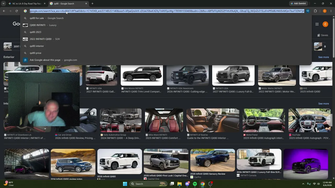The width and height of the screenshot is (335, 188).
Task: Select suggestion 'qx80 2023'
Action: [x=166, y=32]
